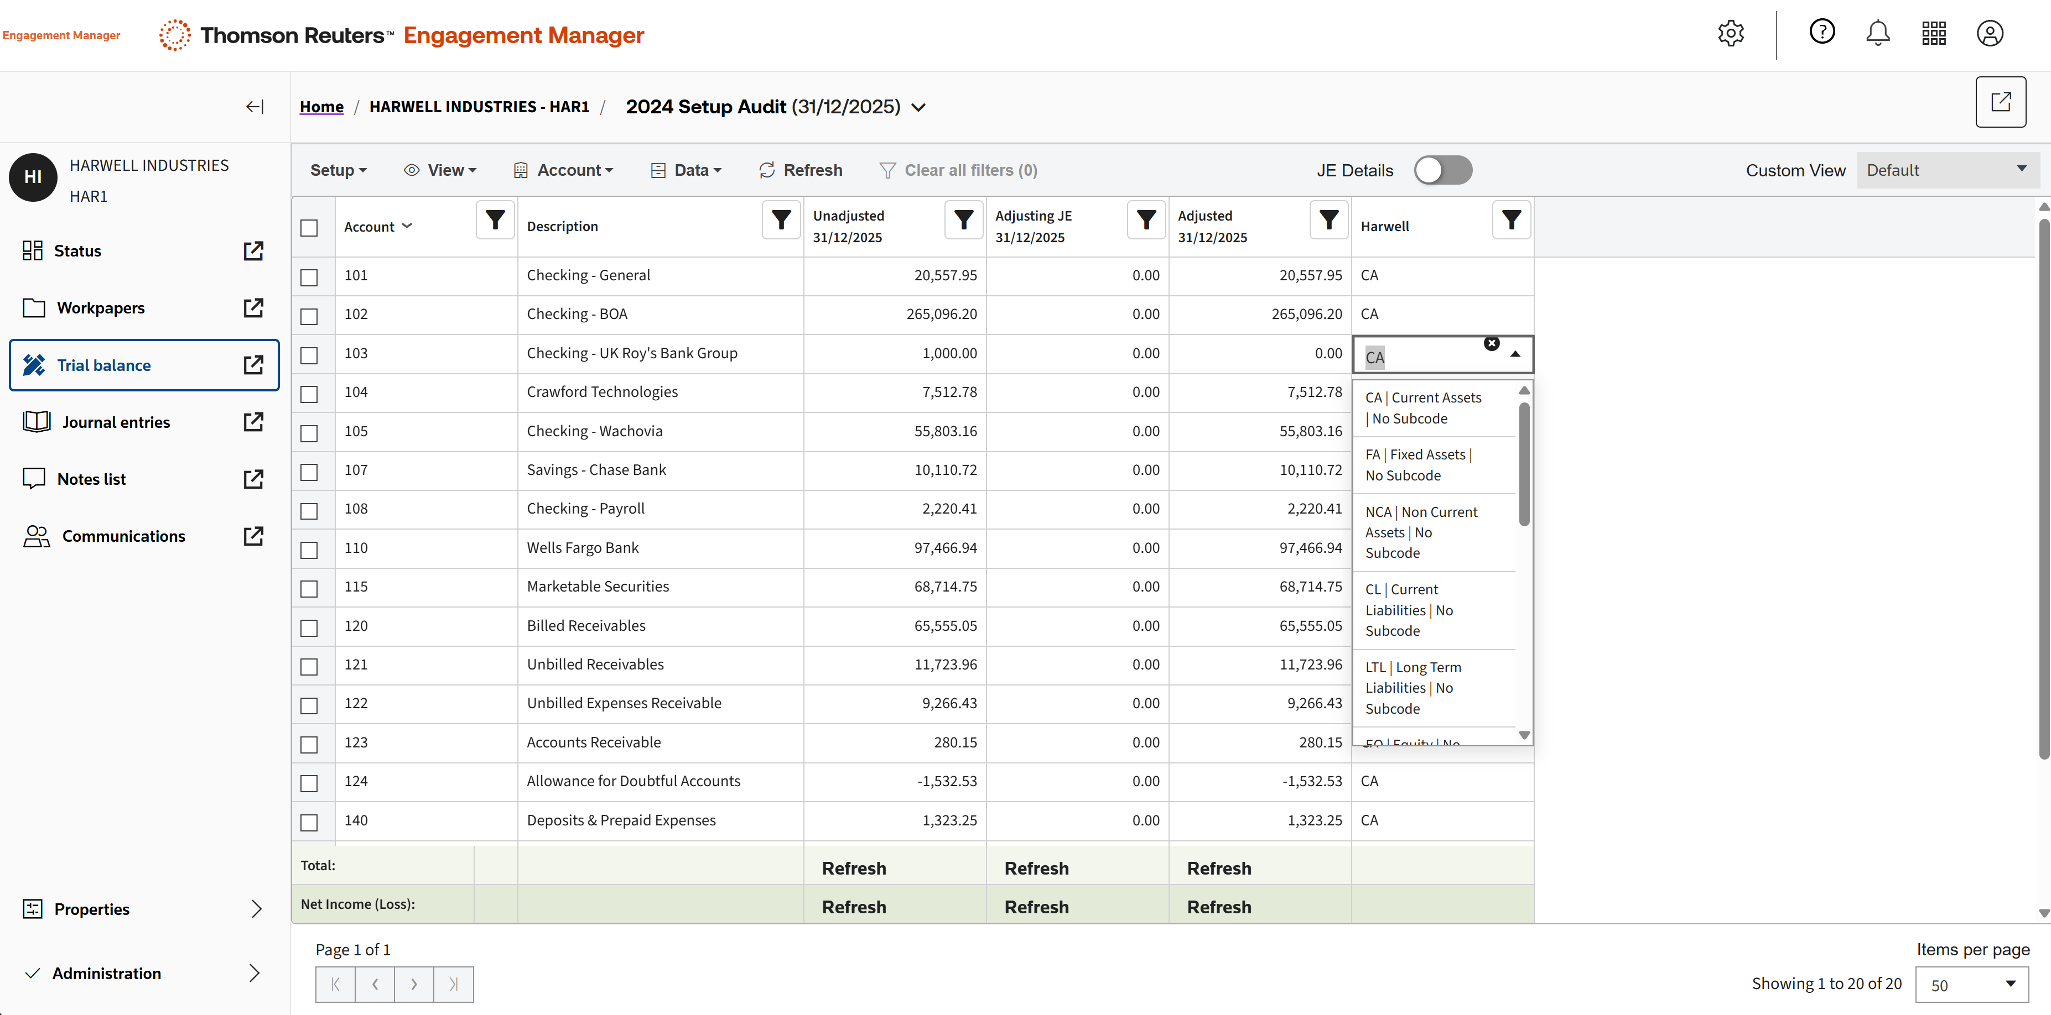Open the help question mark icon
This screenshot has height=1015, width=2051.
(1822, 32)
